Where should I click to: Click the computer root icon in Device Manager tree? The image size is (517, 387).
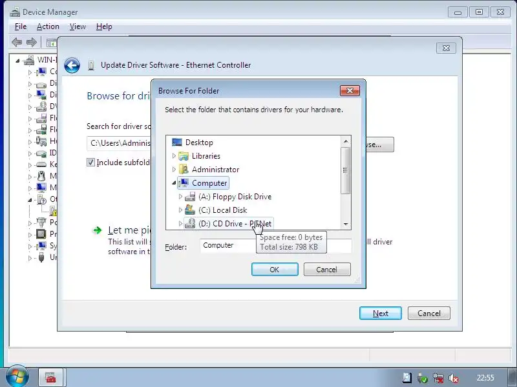tap(29, 60)
